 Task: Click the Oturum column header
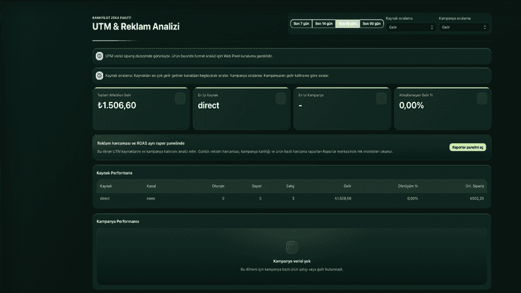click(218, 186)
